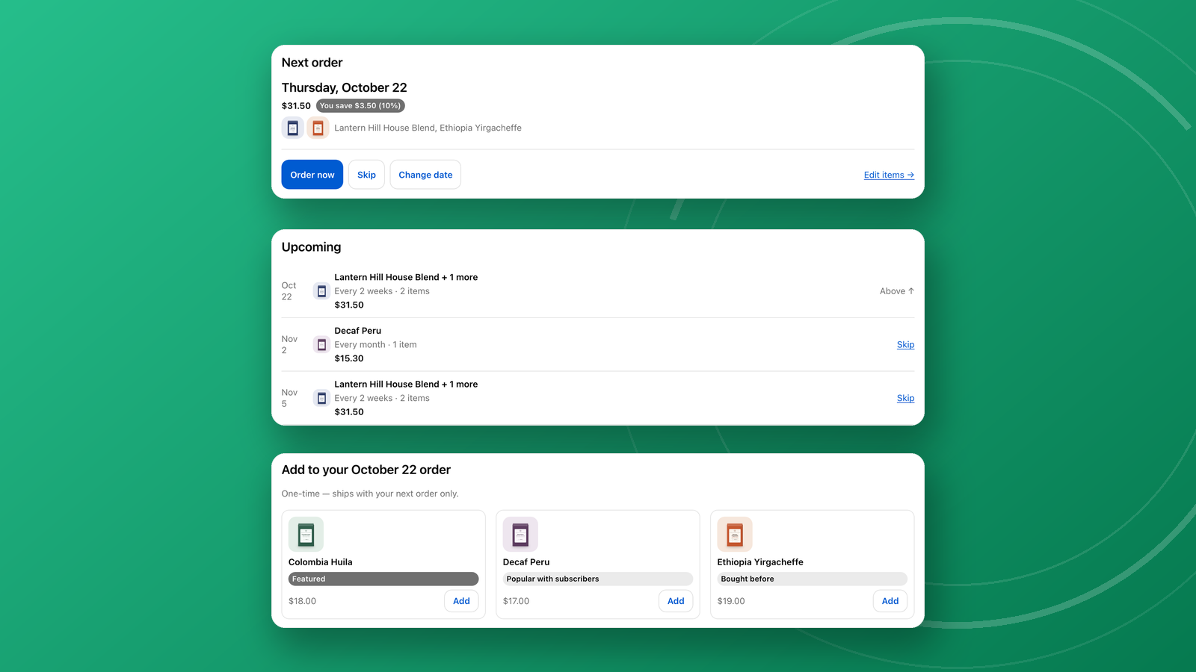
Task: Click the 'Nov 5' date label
Action: pos(289,398)
